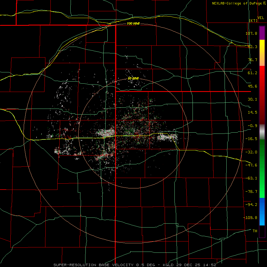Select the -63.1 scale value
The height and width of the screenshot is (267, 267).
[251, 178]
